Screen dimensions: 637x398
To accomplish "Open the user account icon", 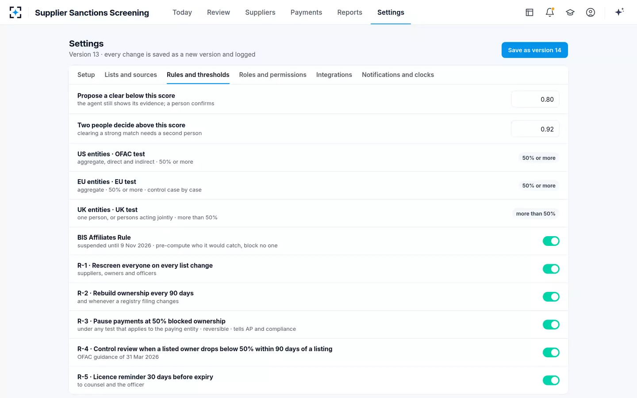I will coord(591,12).
